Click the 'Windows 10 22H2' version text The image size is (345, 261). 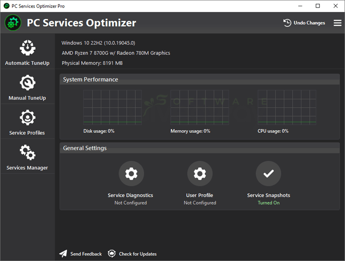(99, 43)
